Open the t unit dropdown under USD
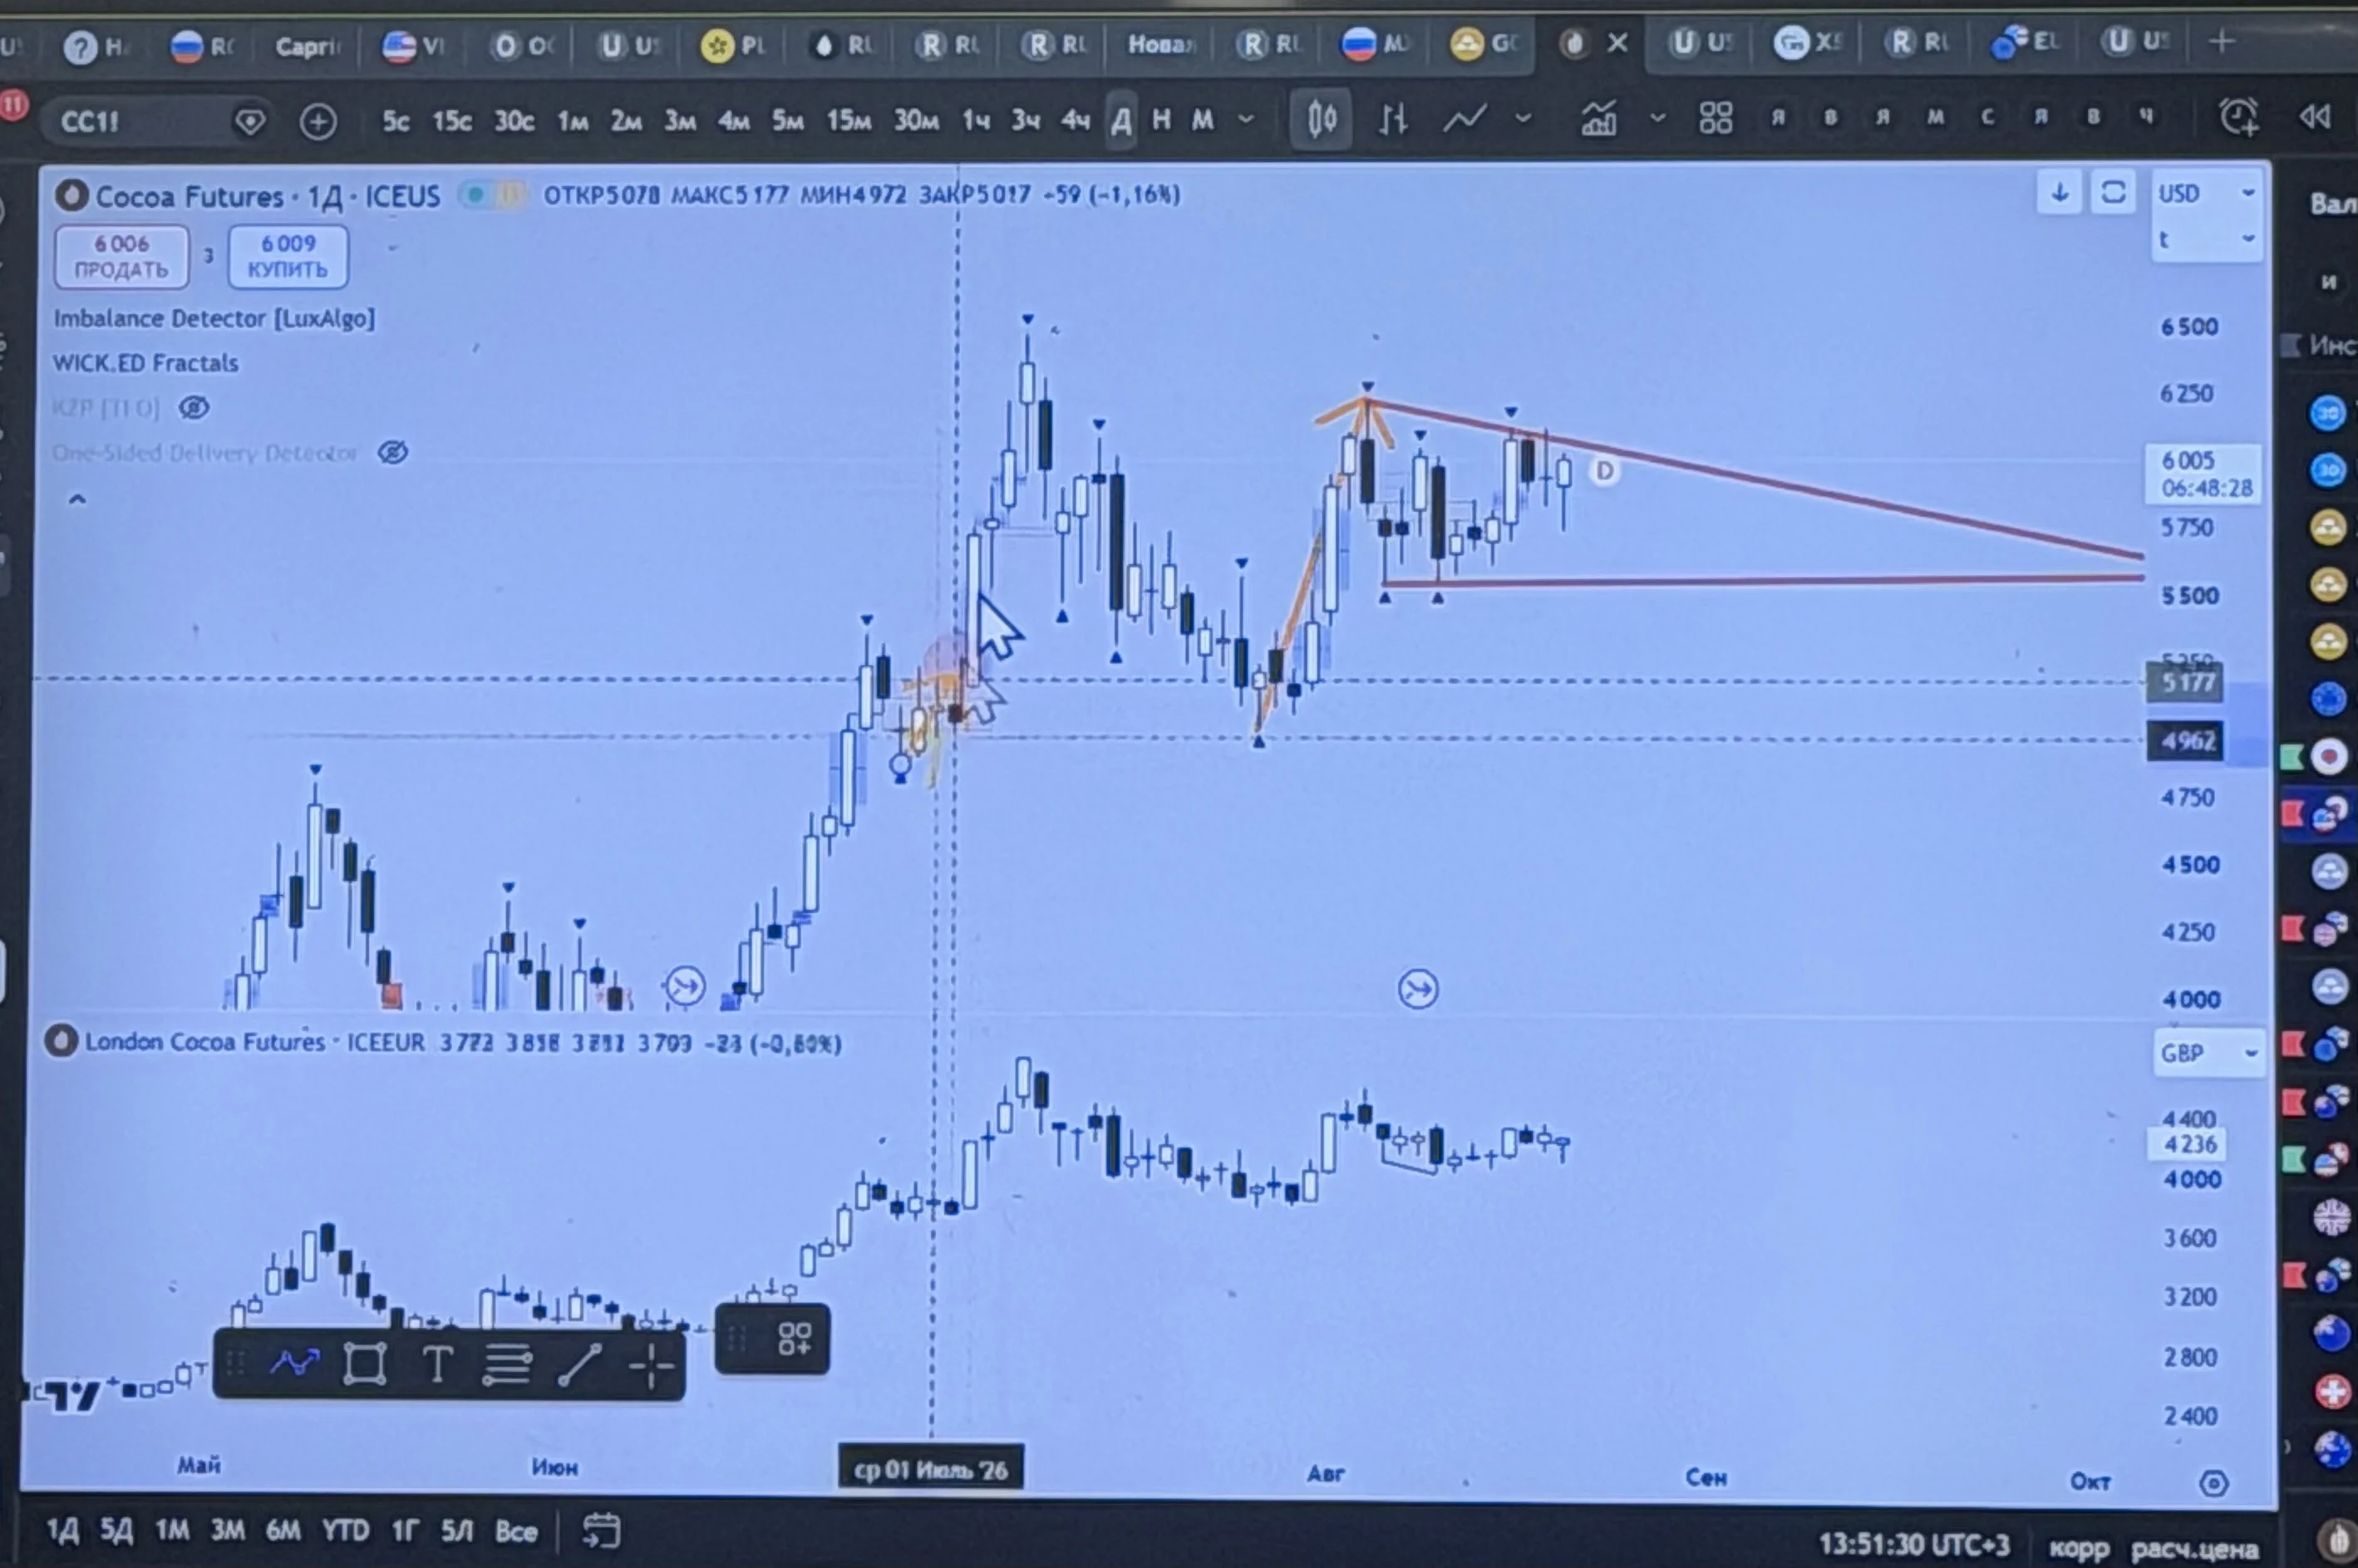The image size is (2358, 1568). 2206,240
